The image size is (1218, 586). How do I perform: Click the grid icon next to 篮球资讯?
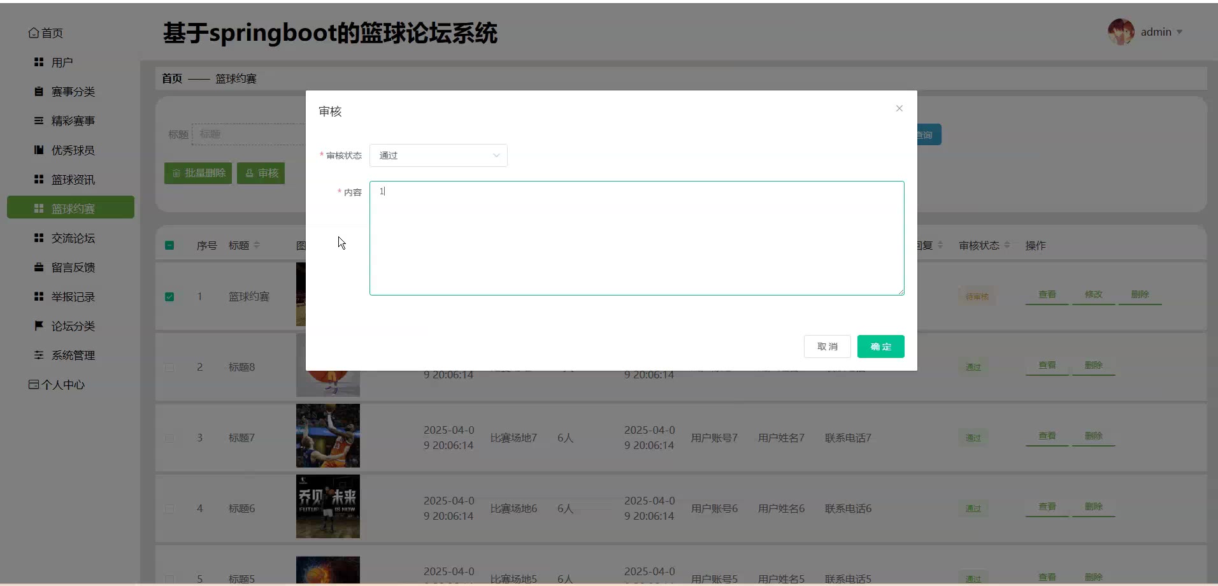[39, 180]
